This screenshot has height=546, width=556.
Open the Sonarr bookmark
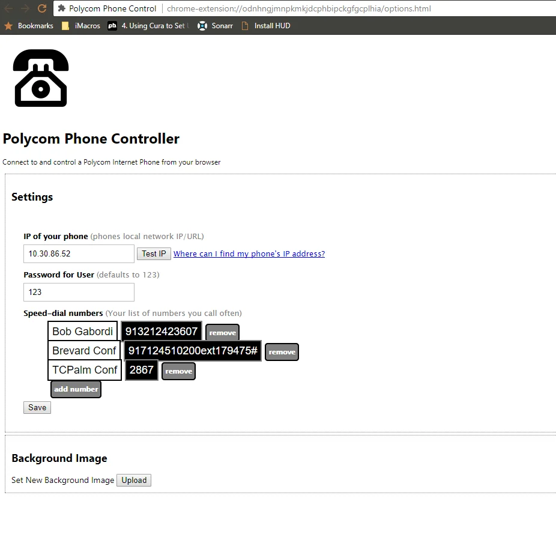(x=215, y=26)
